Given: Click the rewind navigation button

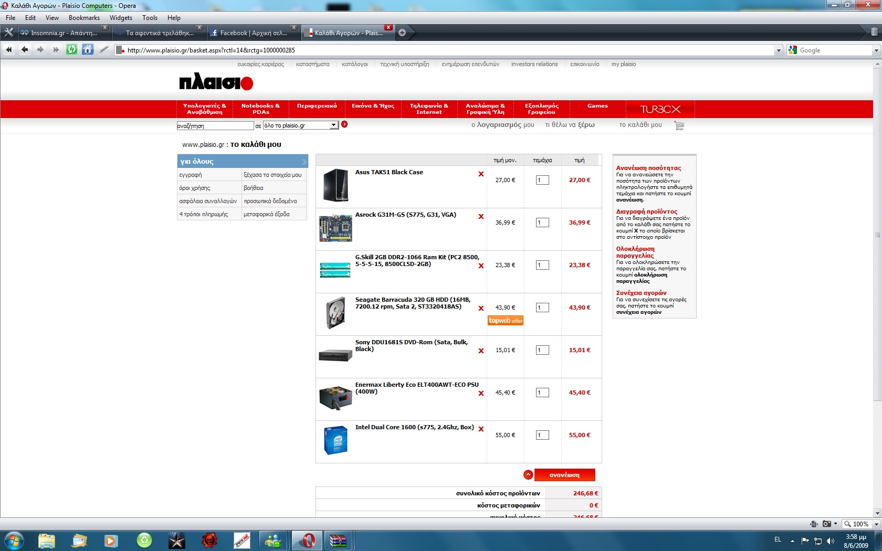Looking at the screenshot, I should [x=9, y=50].
